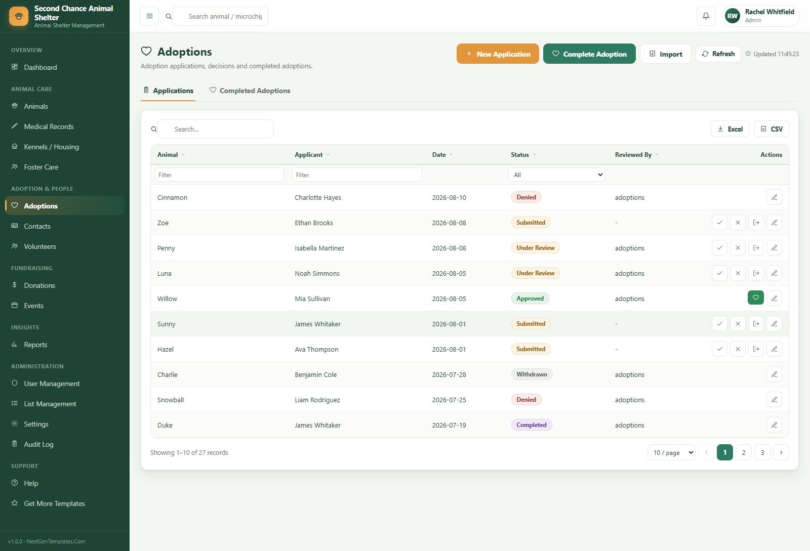Approve Zoe's application with the checkmark icon
810x551 pixels.
tap(719, 223)
